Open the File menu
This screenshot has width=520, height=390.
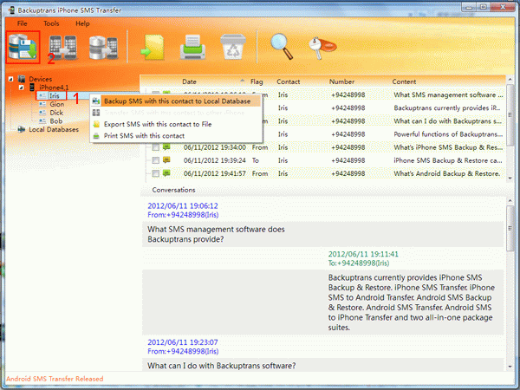point(23,23)
